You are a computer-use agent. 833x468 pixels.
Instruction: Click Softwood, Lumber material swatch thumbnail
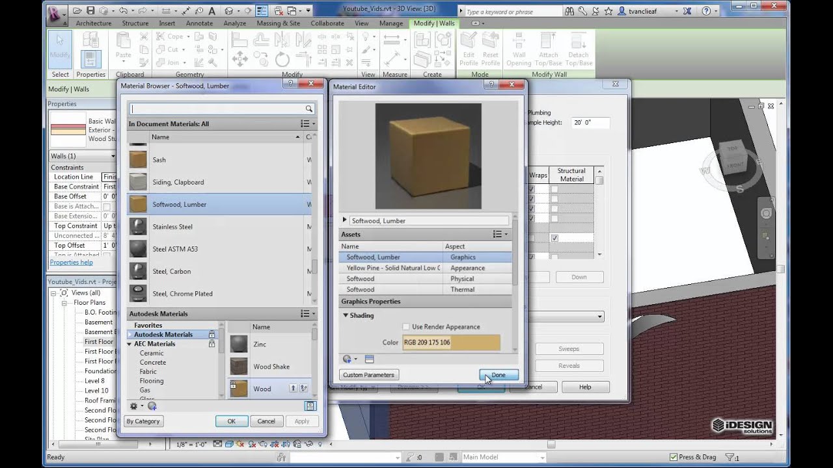pos(138,204)
